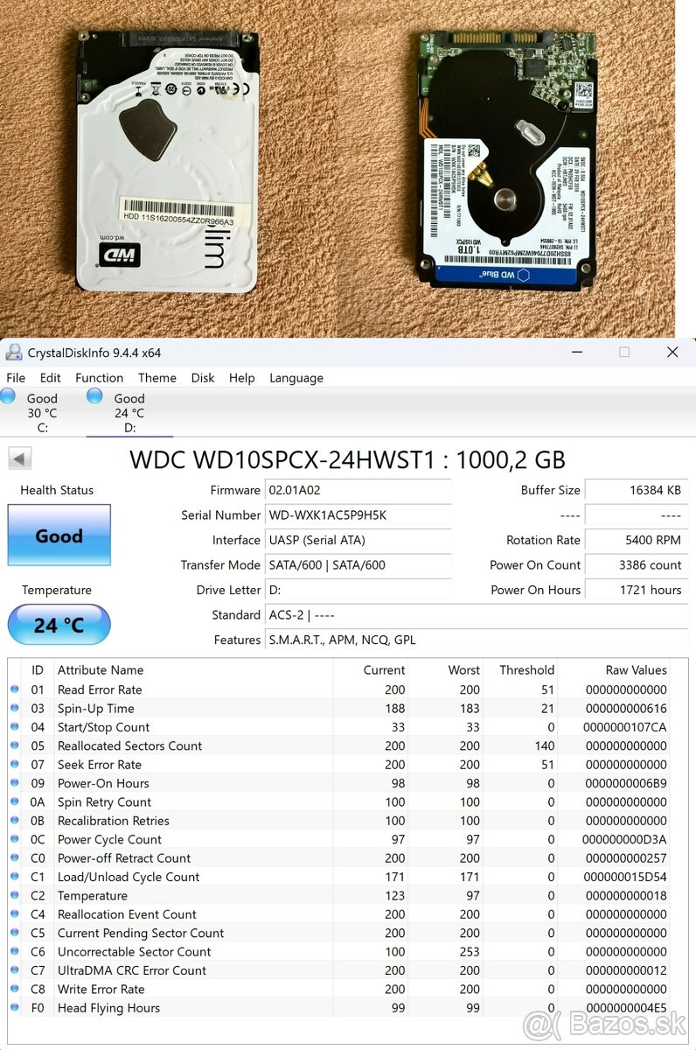Click raw value 0000000107CA
Screen dimensions: 696x1050
(x=624, y=727)
